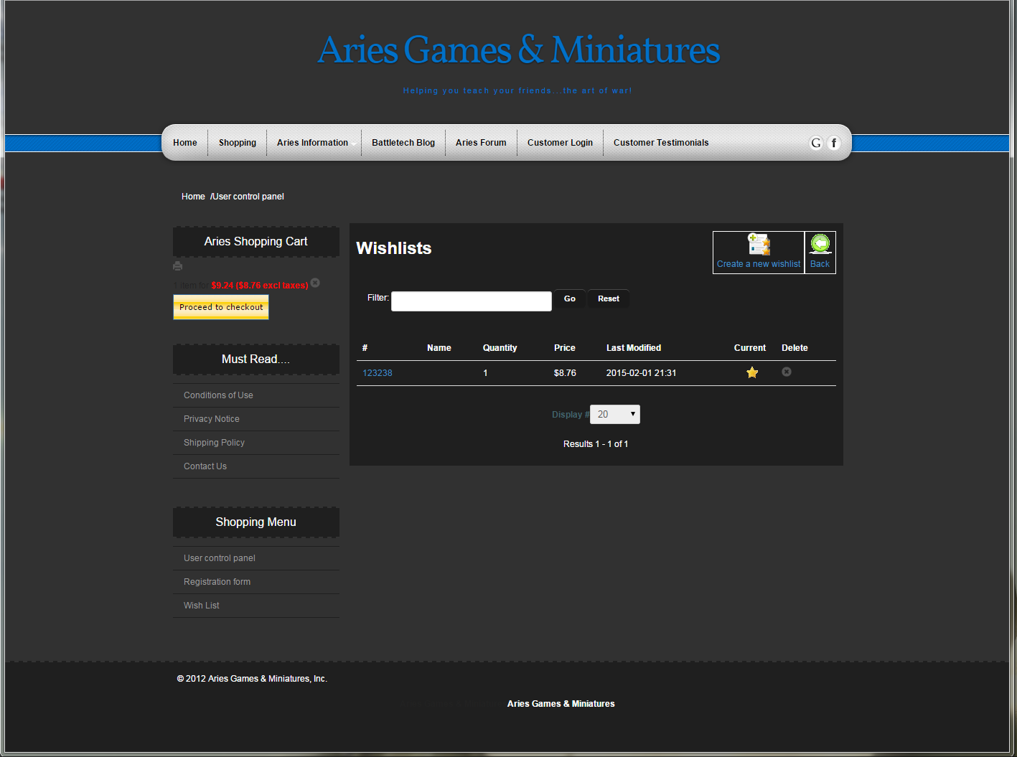Click the Home breadcrumb link
Screen dimensions: 1017x757
(193, 197)
